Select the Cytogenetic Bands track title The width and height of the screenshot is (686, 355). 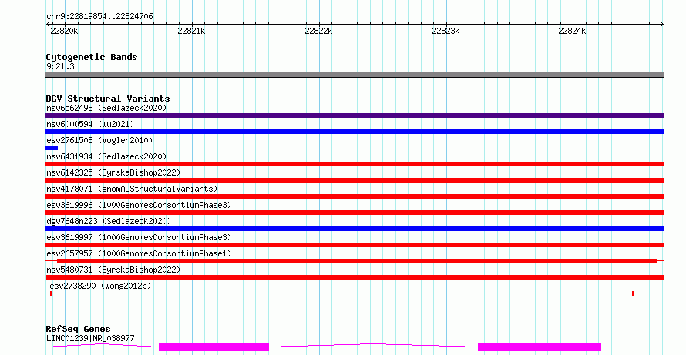92,57
